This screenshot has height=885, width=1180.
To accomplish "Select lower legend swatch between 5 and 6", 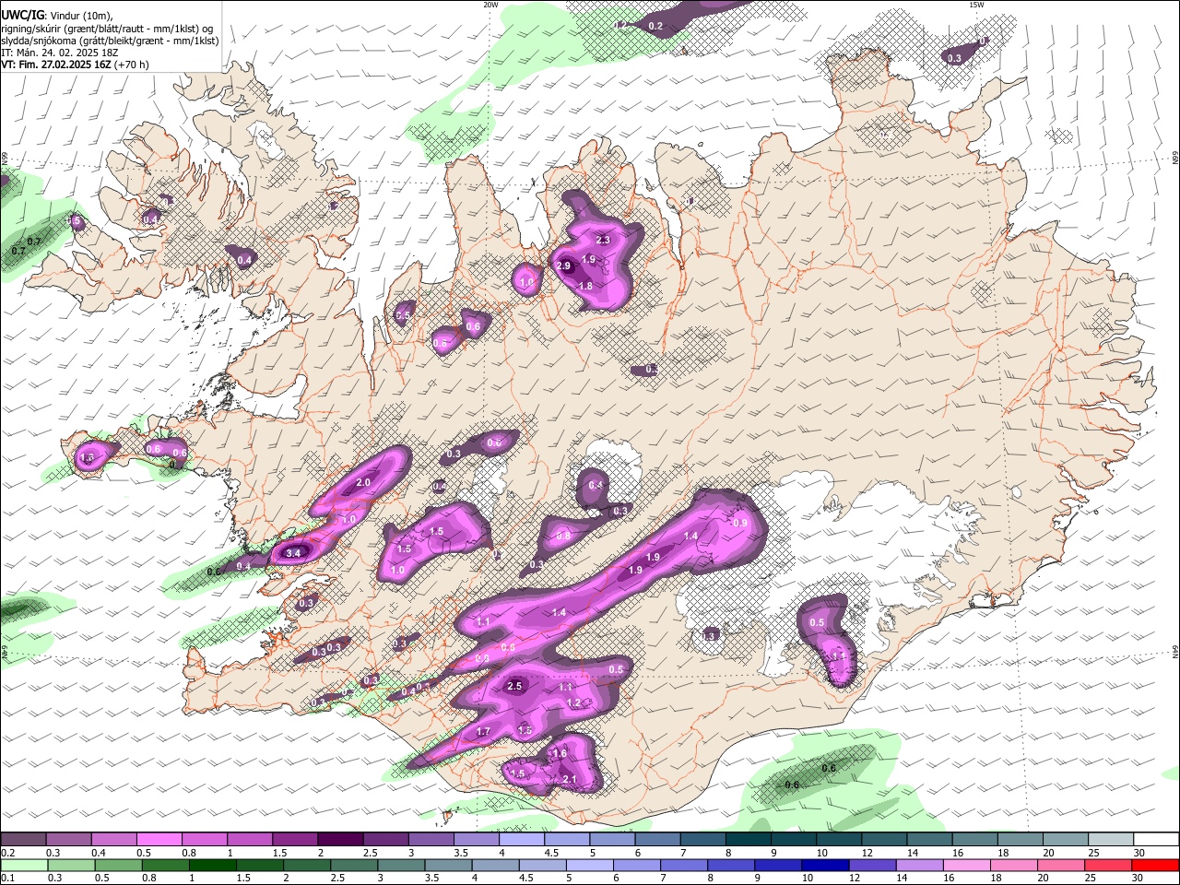I will point(589,866).
